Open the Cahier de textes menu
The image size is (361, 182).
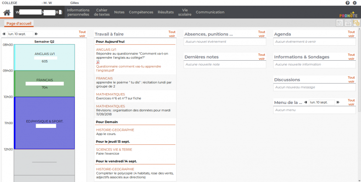point(102,12)
